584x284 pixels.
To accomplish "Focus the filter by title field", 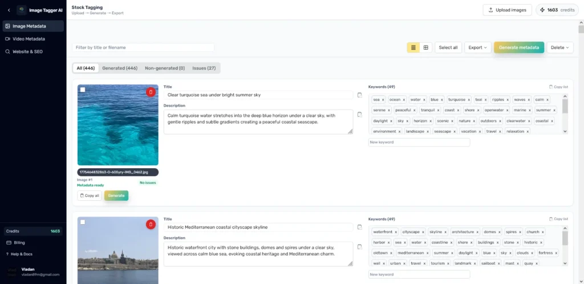I will (x=143, y=47).
